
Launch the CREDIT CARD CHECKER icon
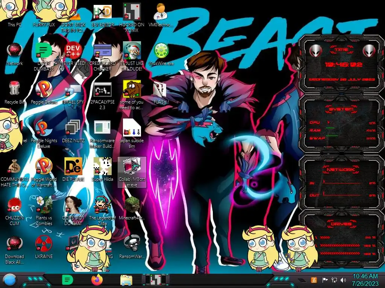102,57
